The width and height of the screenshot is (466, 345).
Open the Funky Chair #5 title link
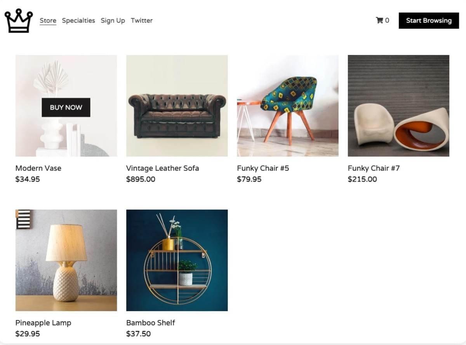tap(263, 168)
